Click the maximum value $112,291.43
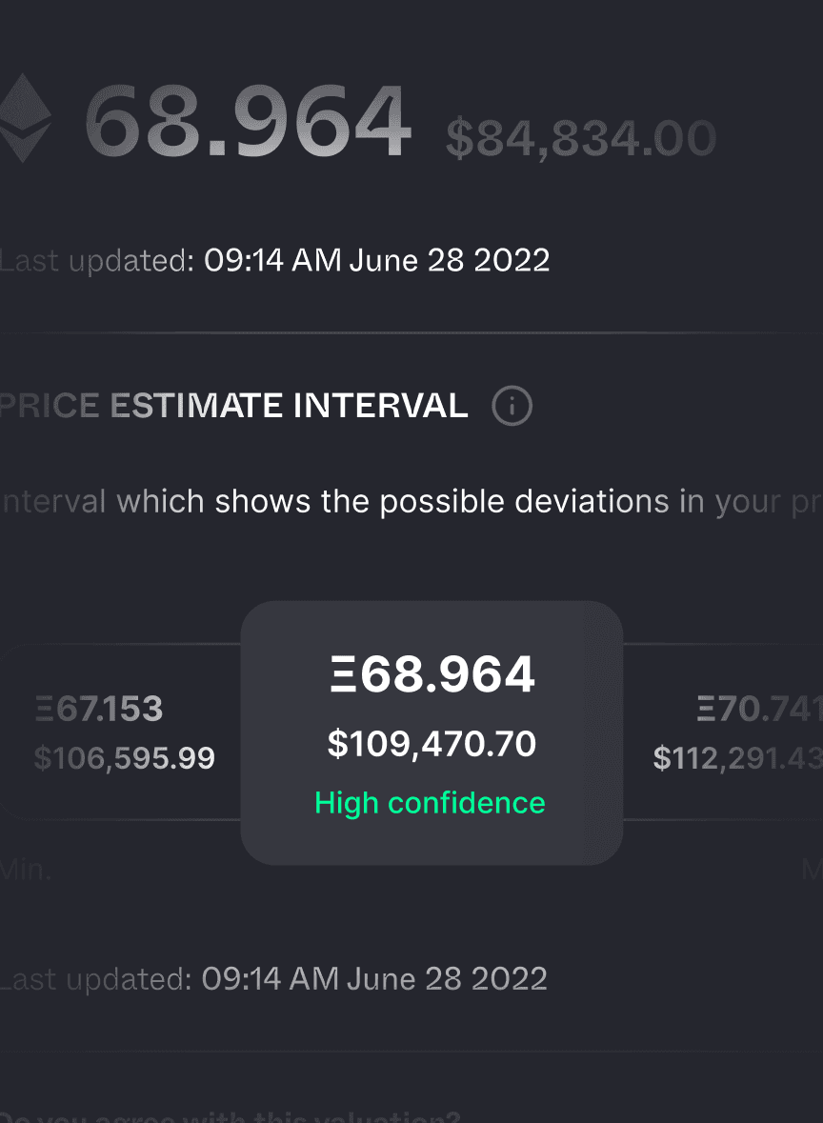823x1123 pixels. click(x=738, y=758)
